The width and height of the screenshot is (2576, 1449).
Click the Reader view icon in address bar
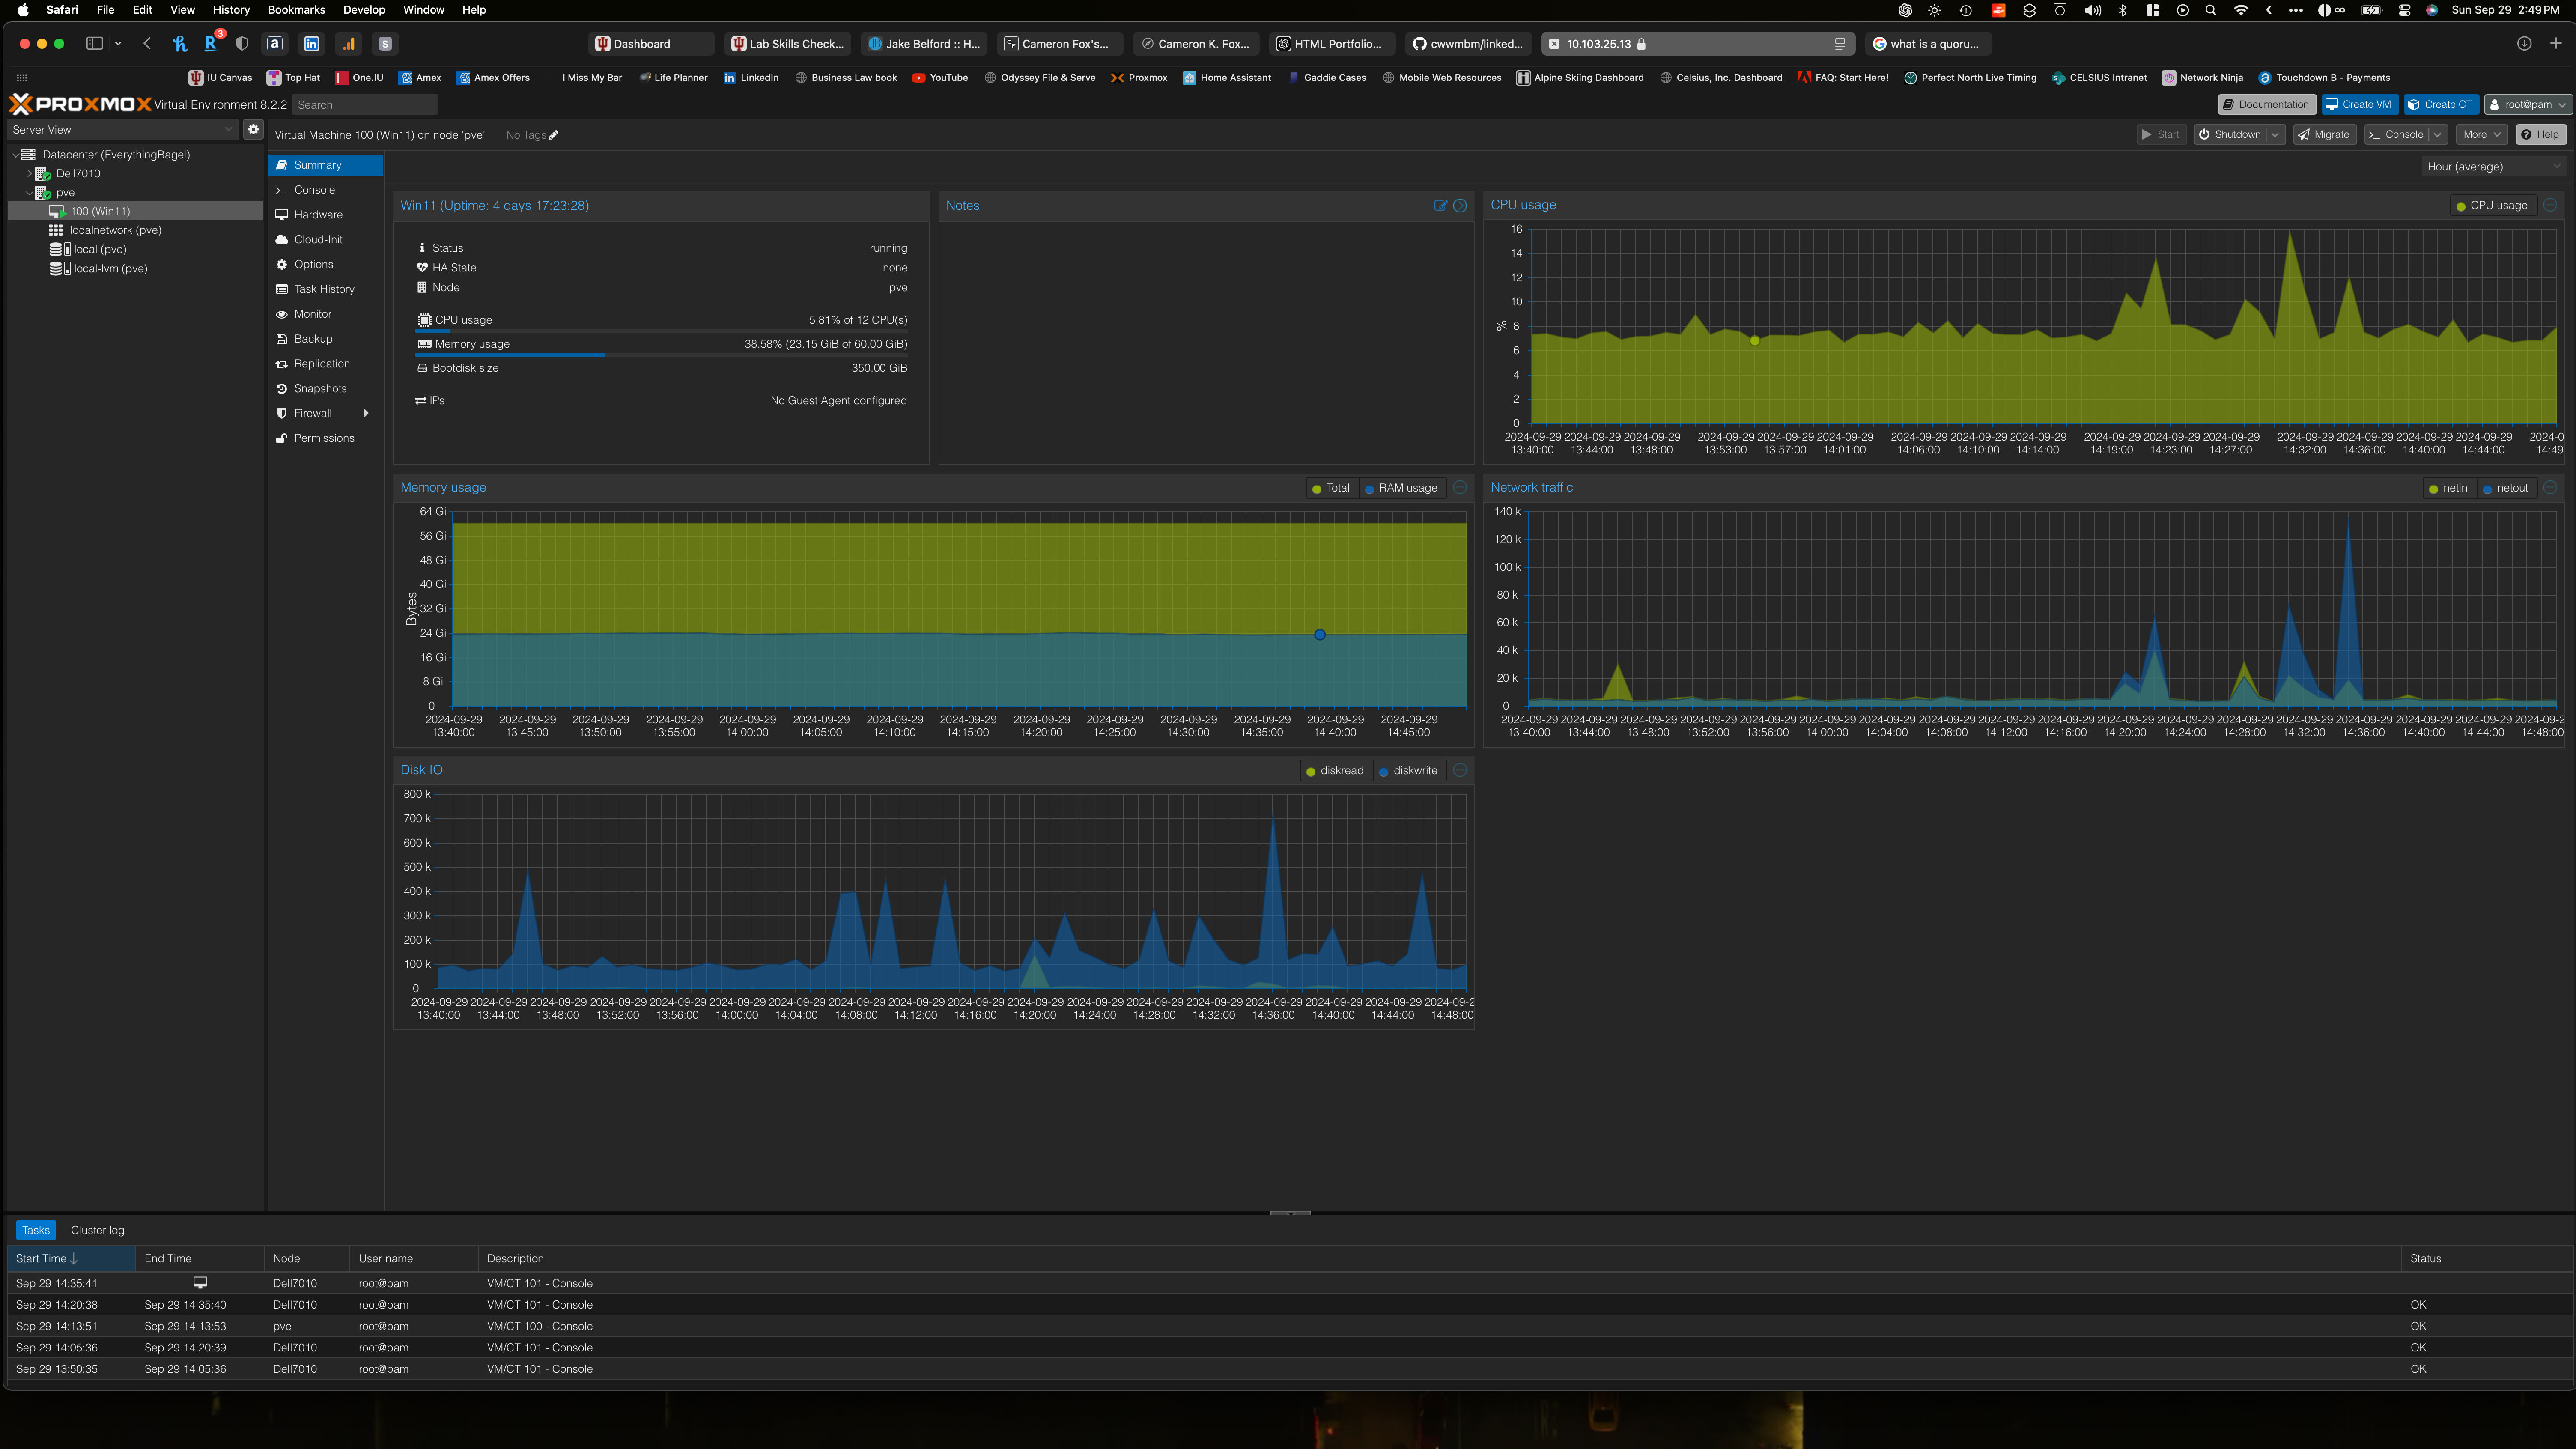click(x=1840, y=44)
